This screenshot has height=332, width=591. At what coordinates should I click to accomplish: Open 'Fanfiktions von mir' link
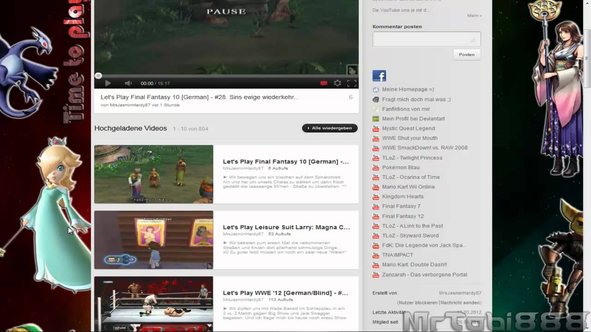click(406, 109)
